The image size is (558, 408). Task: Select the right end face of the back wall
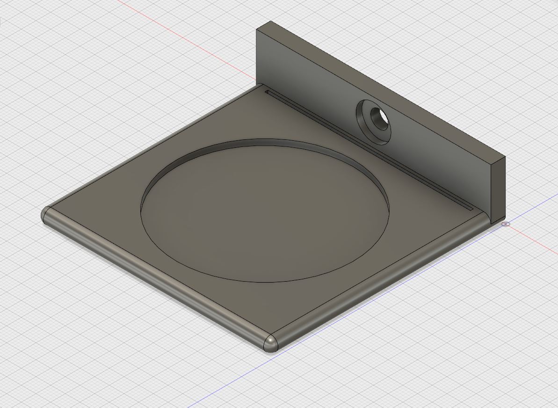click(x=498, y=190)
